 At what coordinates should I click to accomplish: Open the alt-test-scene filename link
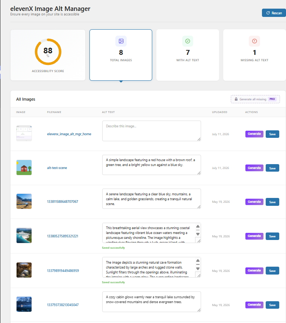[x=57, y=168]
